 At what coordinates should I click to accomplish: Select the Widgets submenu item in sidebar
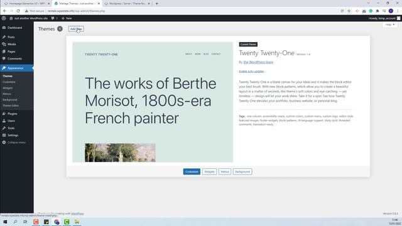coord(8,88)
